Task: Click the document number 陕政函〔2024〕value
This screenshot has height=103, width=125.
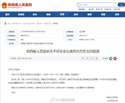Action: point(86,40)
